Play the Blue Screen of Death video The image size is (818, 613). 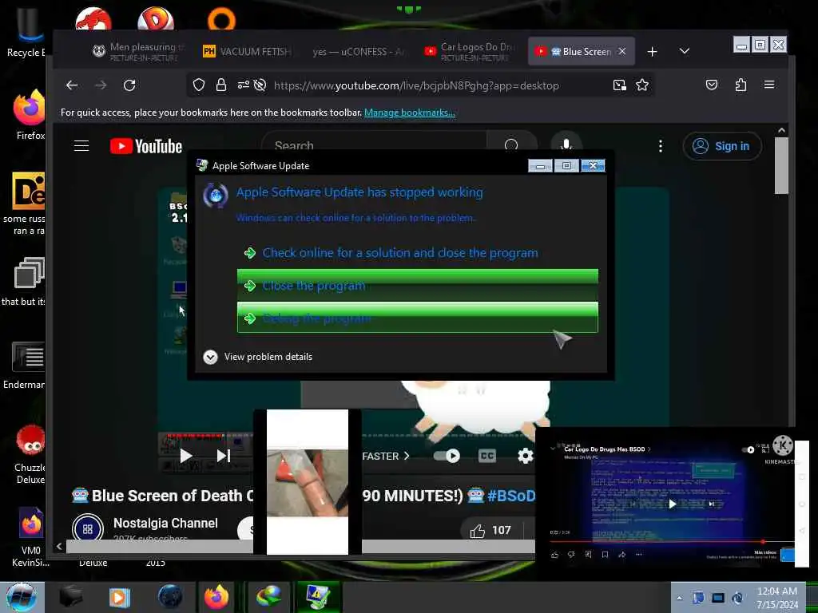click(185, 456)
